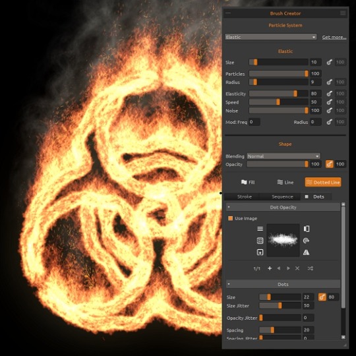Open the Brush Creator panel menu icon

(343, 13)
